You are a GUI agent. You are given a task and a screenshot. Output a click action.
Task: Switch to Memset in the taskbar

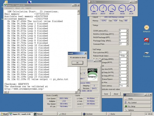point(46,114)
